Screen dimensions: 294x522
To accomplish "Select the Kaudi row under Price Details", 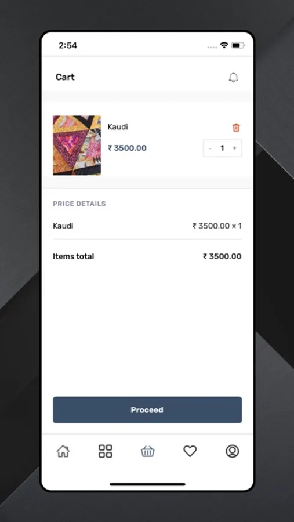I will 147,226.
